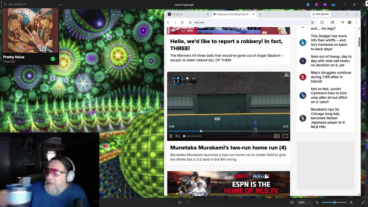This screenshot has width=368, height=207.
Task: Go back in the Chrome browser
Action: (x=168, y=22)
